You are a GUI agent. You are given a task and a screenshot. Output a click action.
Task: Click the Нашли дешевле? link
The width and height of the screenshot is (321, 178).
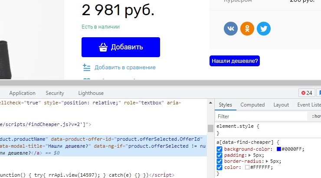coord(235,61)
